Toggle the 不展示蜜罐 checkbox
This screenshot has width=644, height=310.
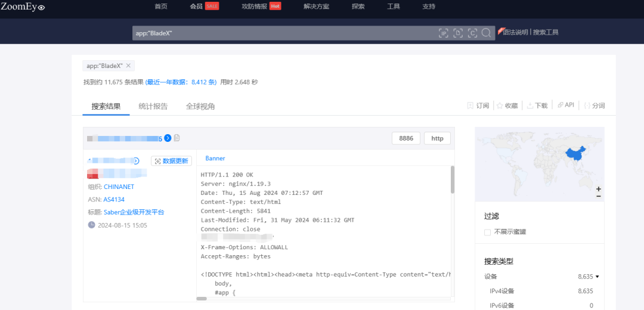pos(488,232)
